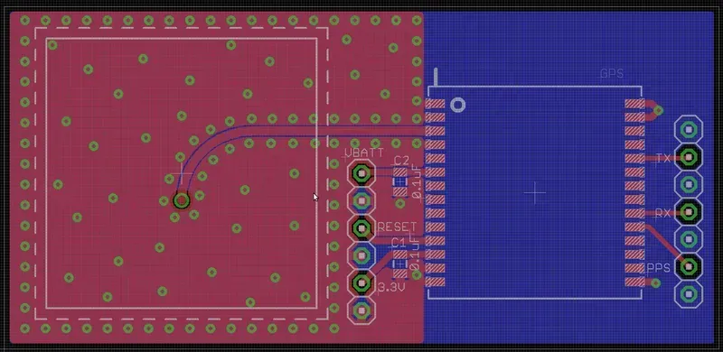Select the topmost pad of right header
Screen dimensions: 723x352
coord(689,129)
